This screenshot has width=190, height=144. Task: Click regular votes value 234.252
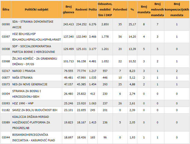(81, 24)
